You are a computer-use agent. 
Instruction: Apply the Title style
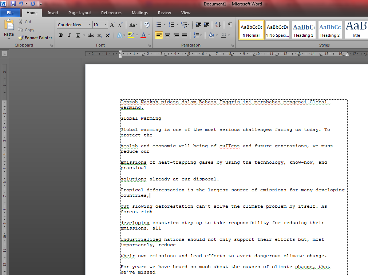(356, 30)
